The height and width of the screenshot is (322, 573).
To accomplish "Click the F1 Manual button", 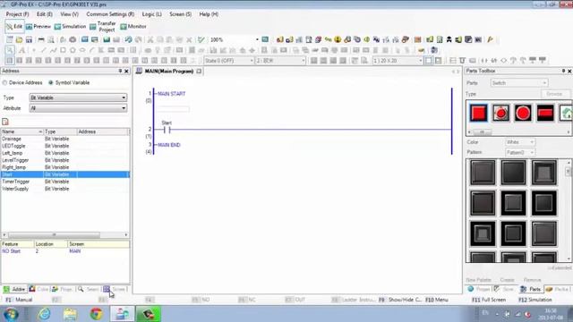I will point(19,300).
